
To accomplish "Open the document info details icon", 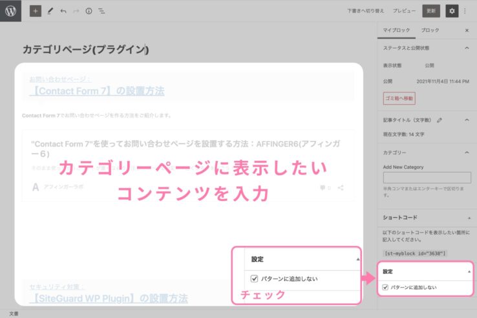I will (89, 11).
